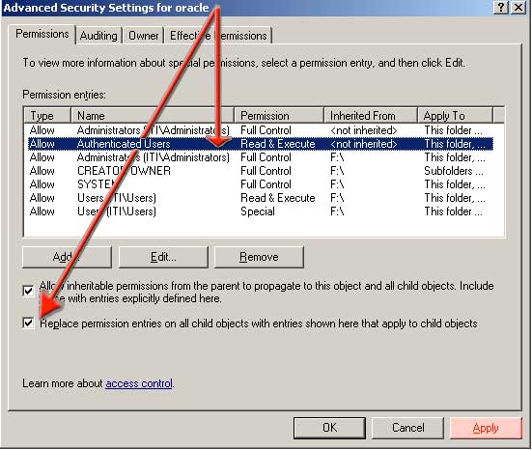The width and height of the screenshot is (532, 450).
Task: Open the access control help link
Action: [139, 383]
